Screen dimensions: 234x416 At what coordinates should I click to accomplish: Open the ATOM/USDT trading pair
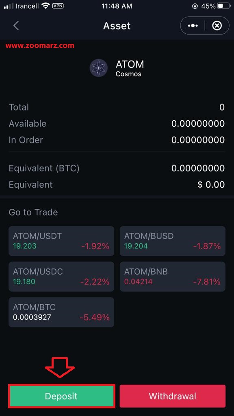(x=61, y=241)
